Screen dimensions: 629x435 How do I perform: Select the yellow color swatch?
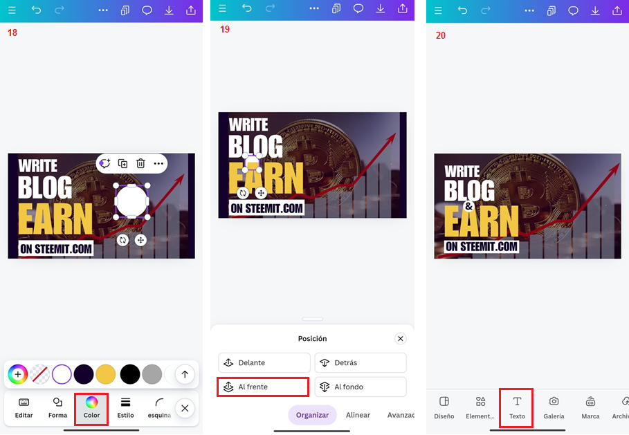pos(105,374)
